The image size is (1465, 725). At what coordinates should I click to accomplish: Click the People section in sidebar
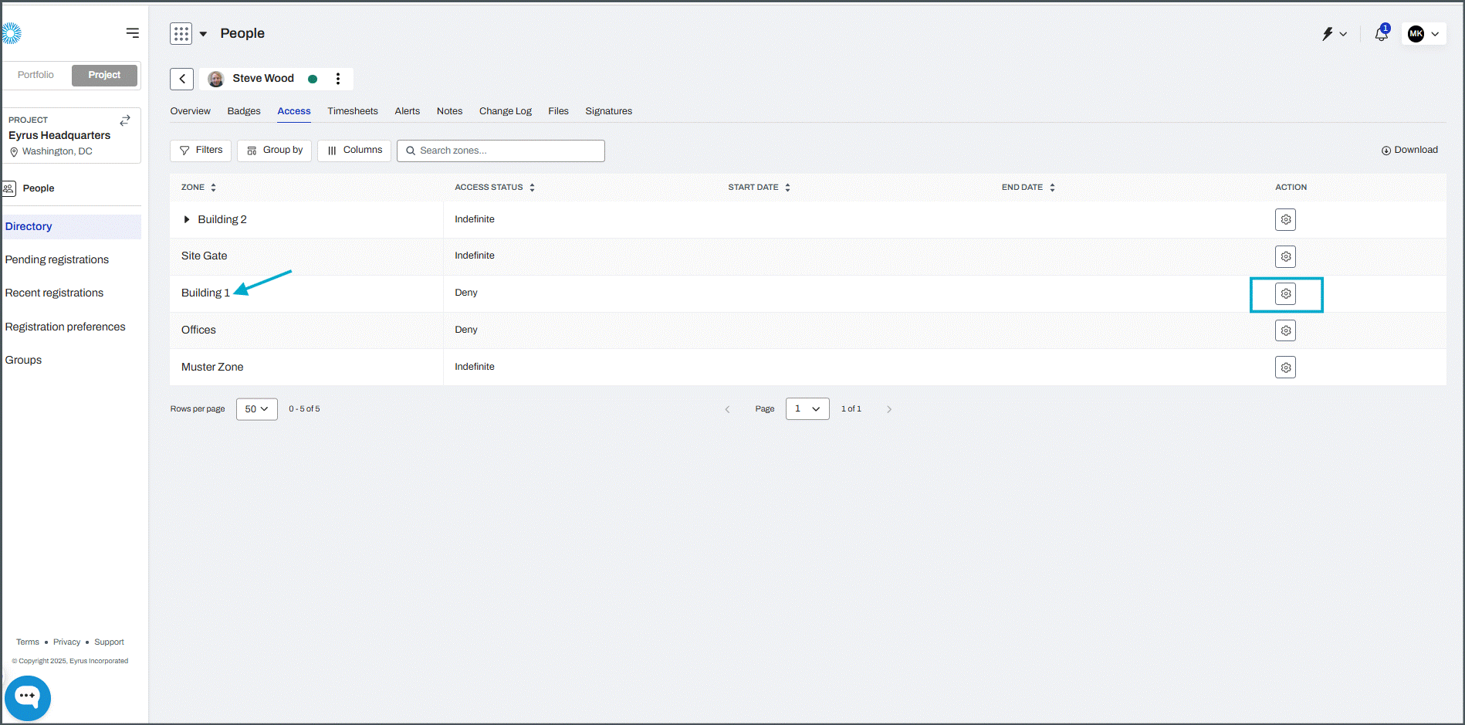[x=38, y=188]
